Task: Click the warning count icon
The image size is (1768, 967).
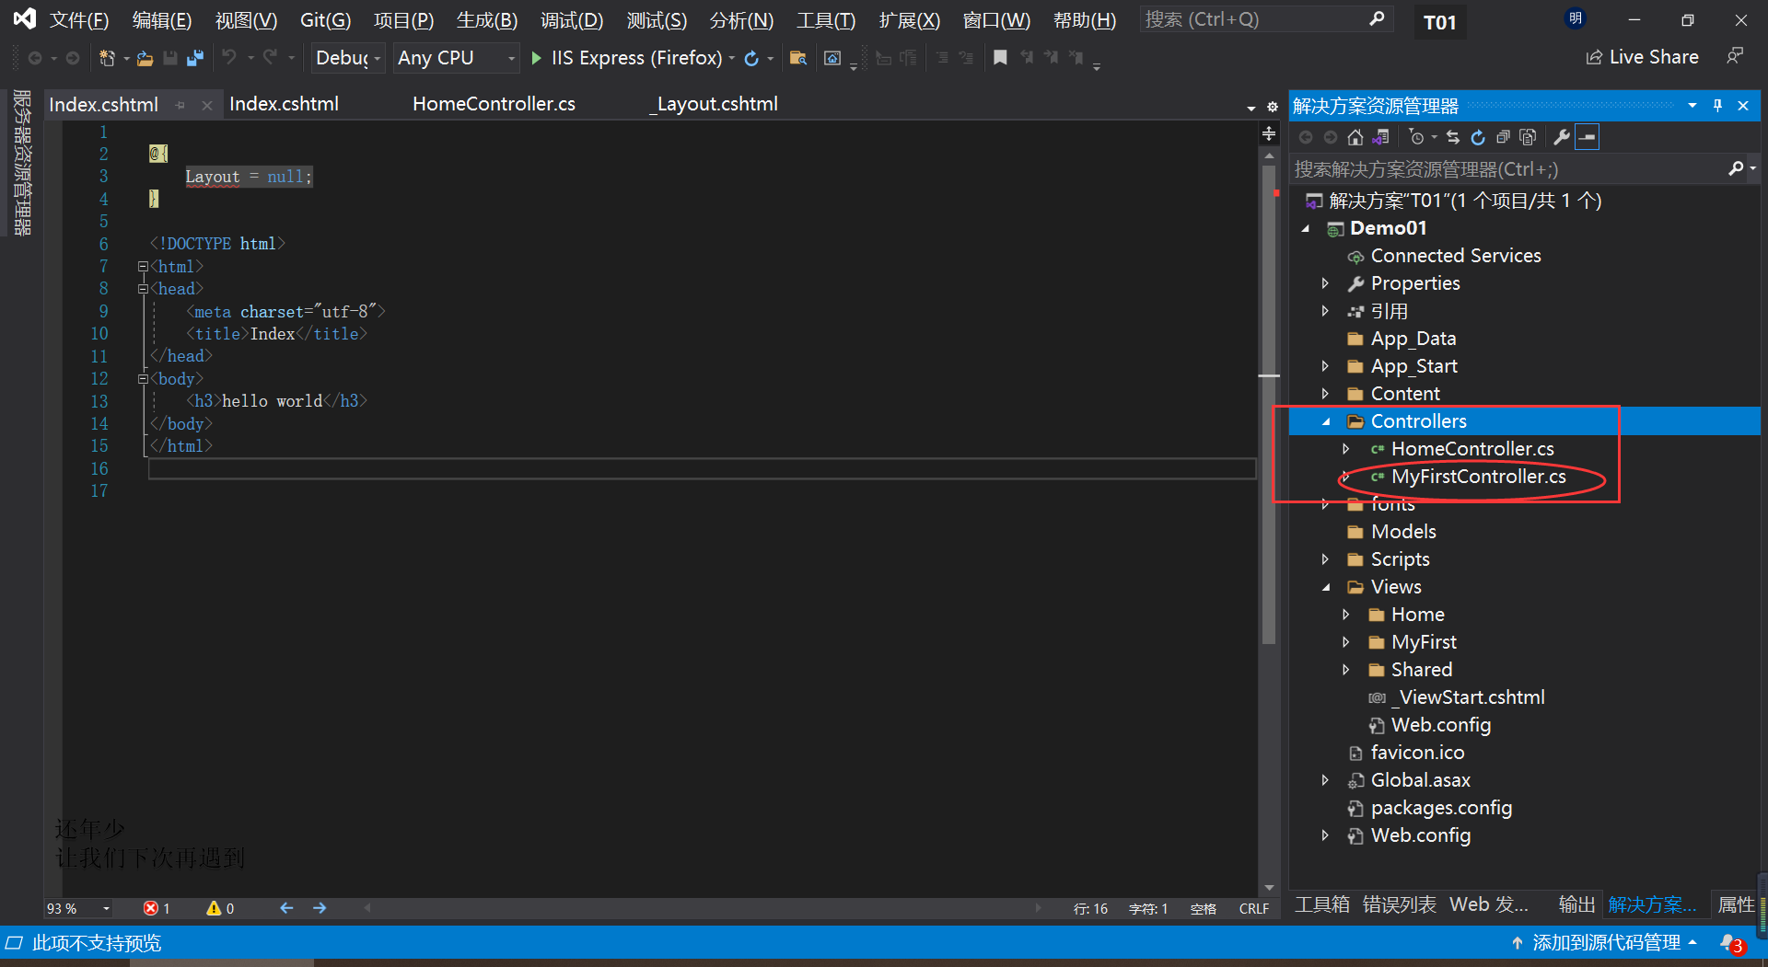Action: pos(214,908)
